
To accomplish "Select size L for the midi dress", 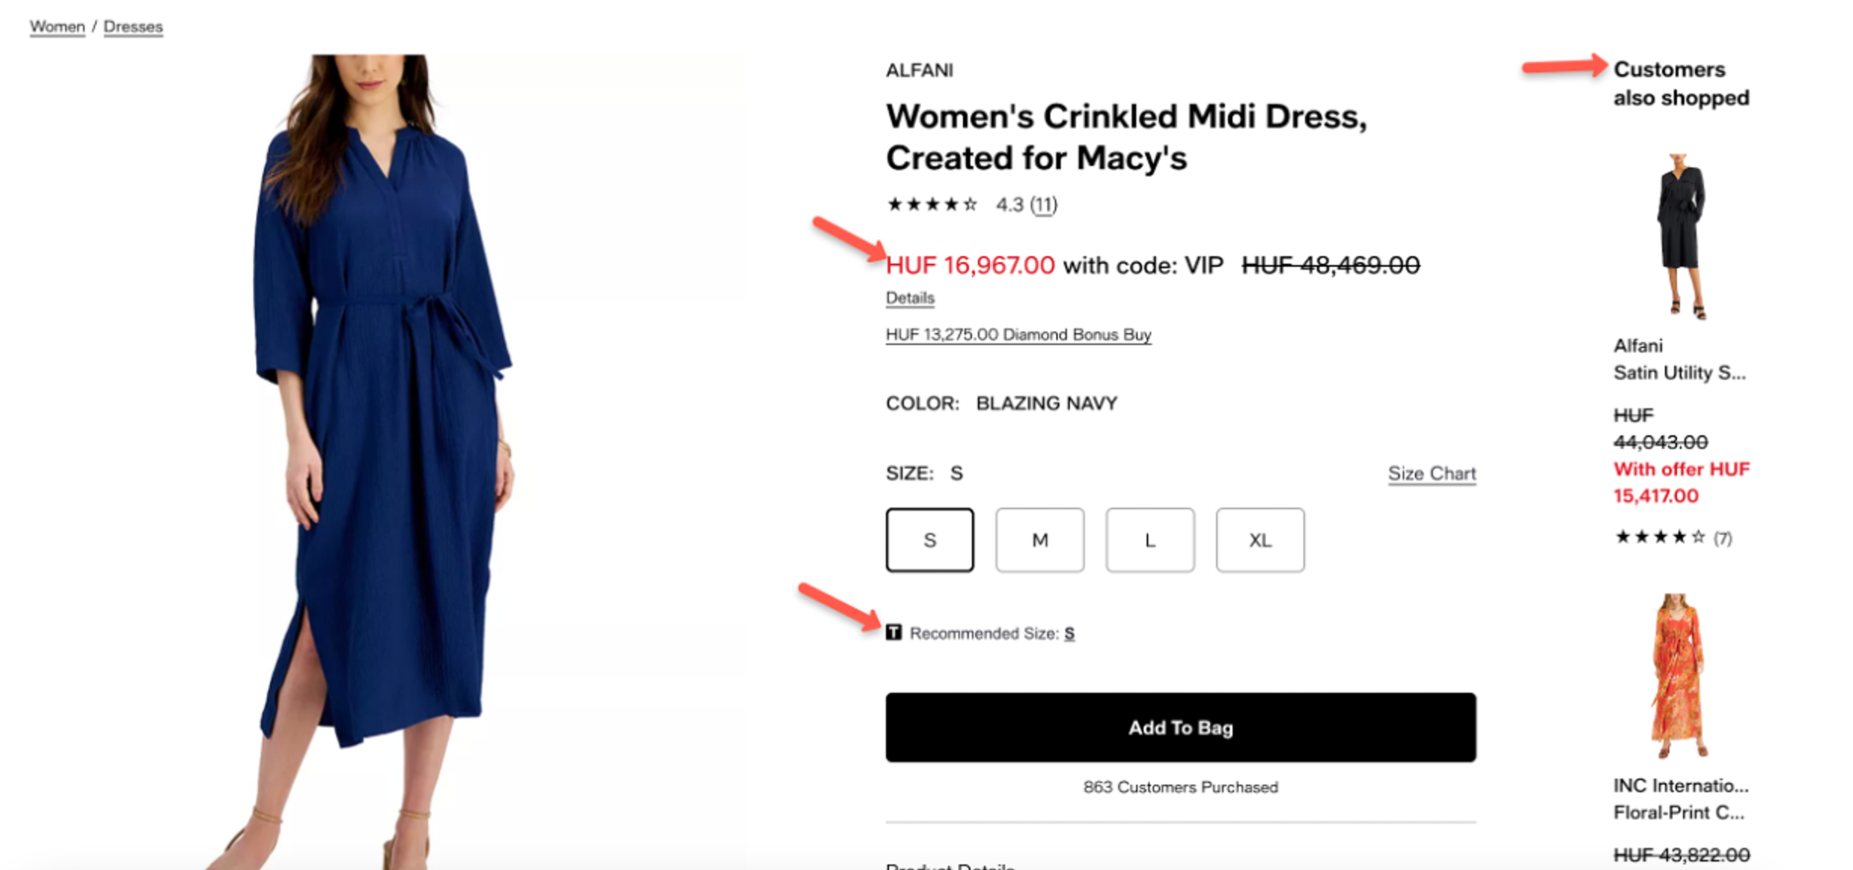I will pos(1149,540).
